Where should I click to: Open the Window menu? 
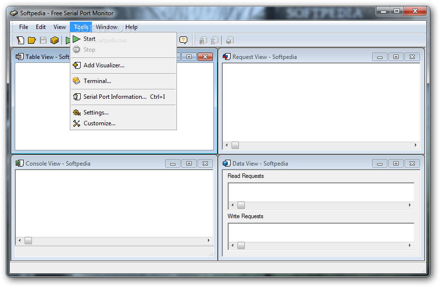tap(107, 27)
